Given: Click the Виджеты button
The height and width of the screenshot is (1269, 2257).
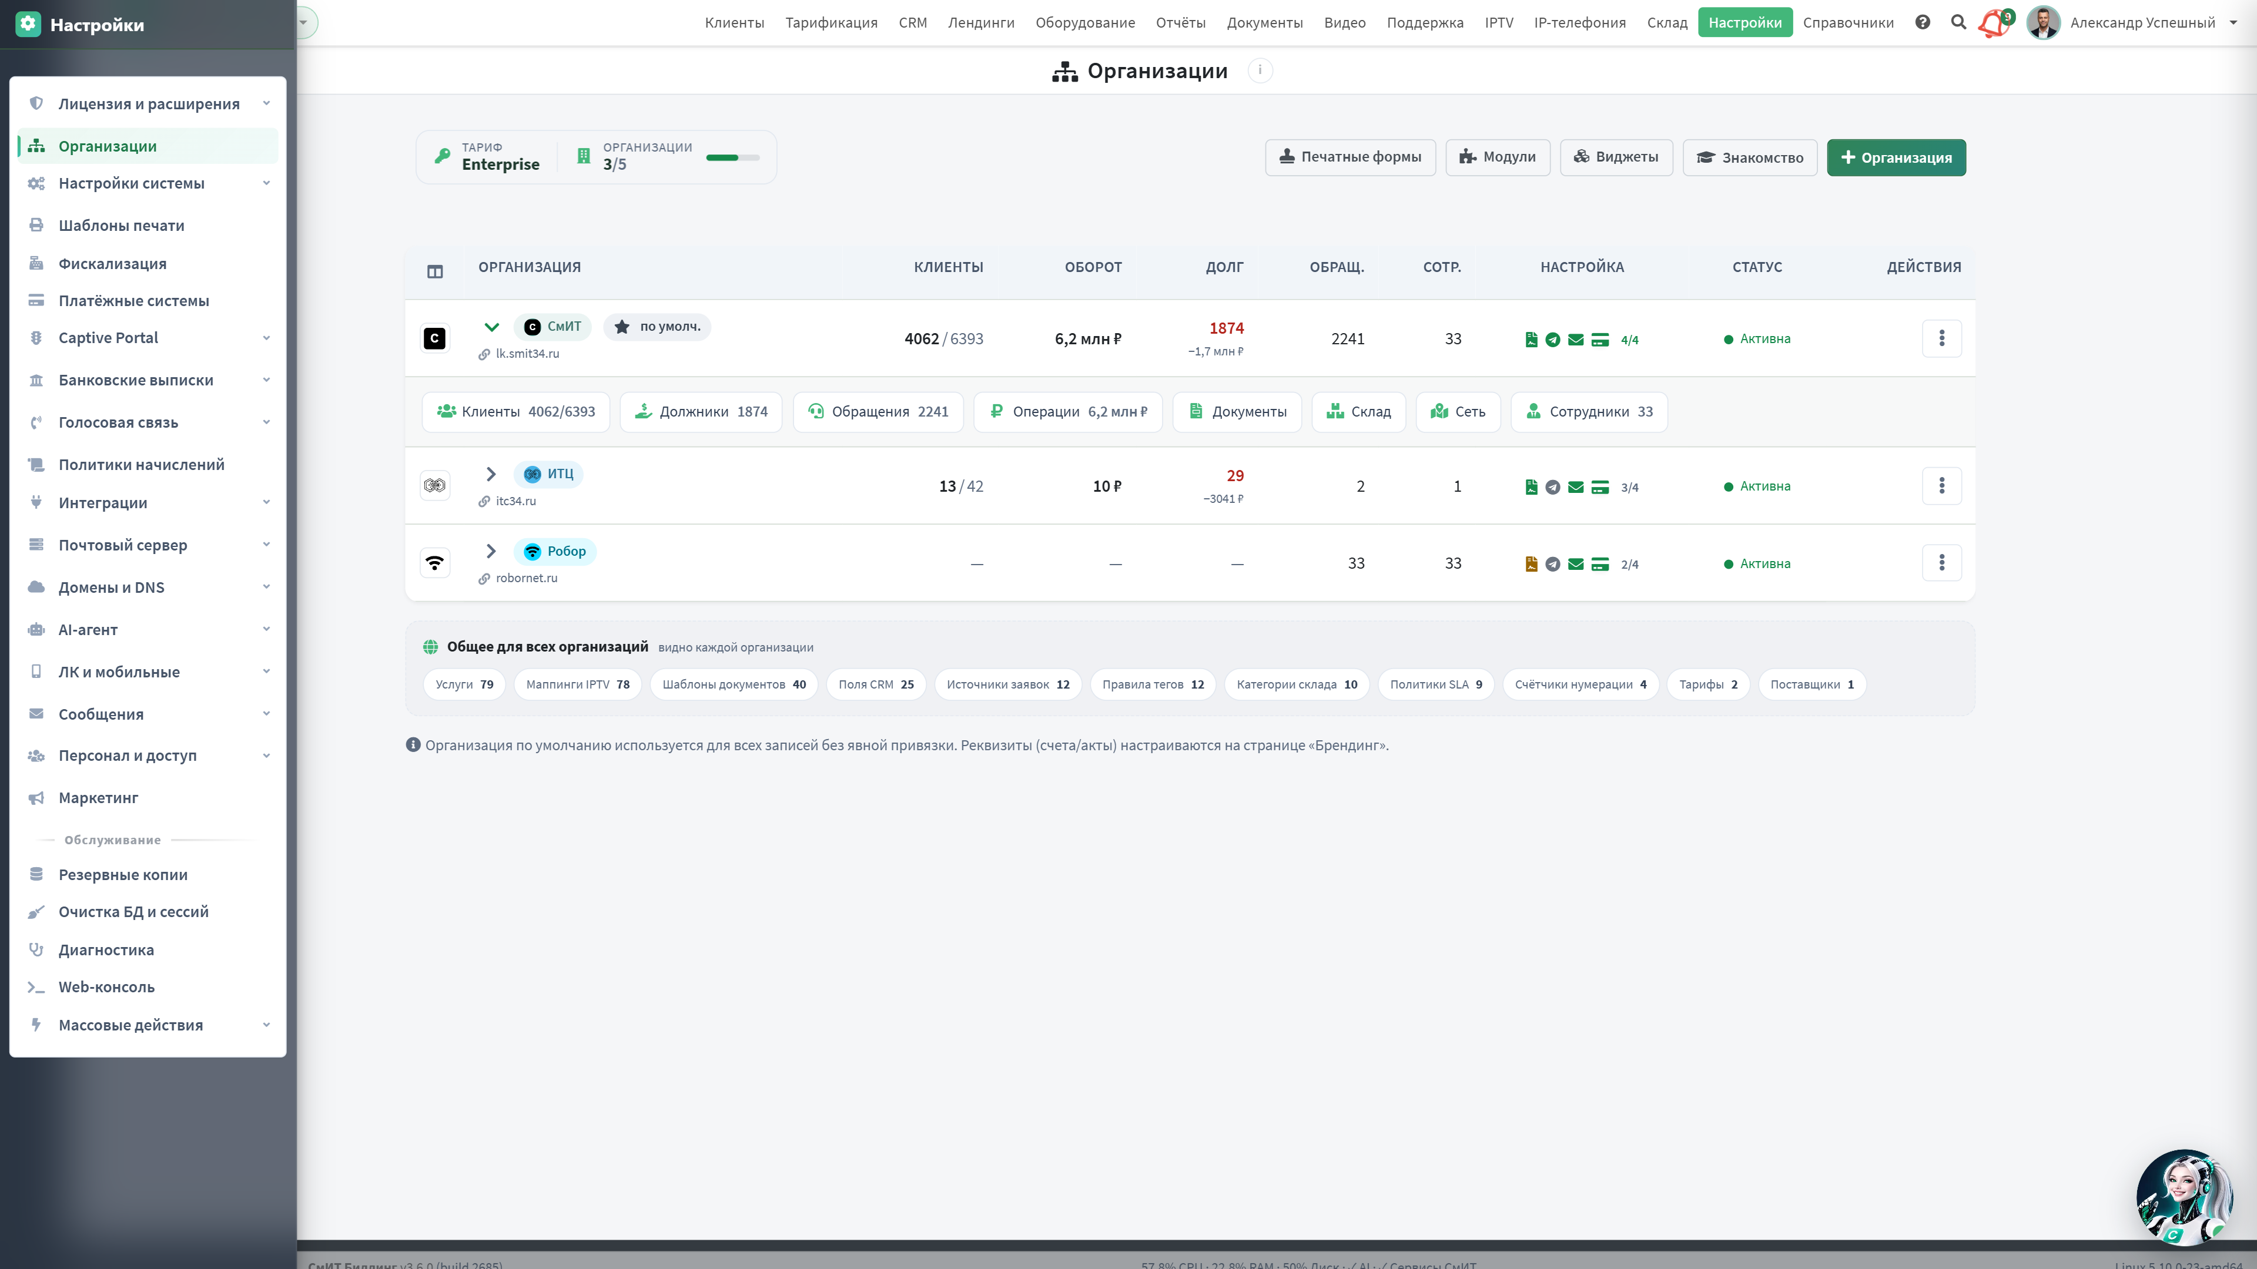Looking at the screenshot, I should click(1616, 157).
